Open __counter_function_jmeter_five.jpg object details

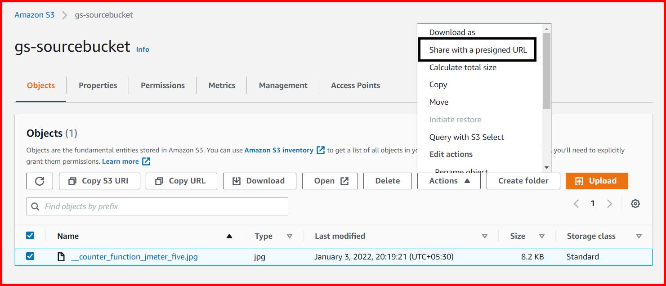[135, 257]
